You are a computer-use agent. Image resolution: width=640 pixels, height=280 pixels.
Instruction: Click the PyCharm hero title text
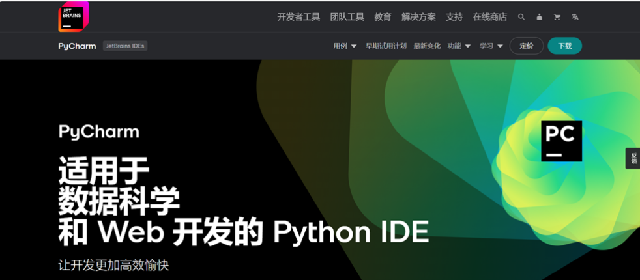[99, 132]
